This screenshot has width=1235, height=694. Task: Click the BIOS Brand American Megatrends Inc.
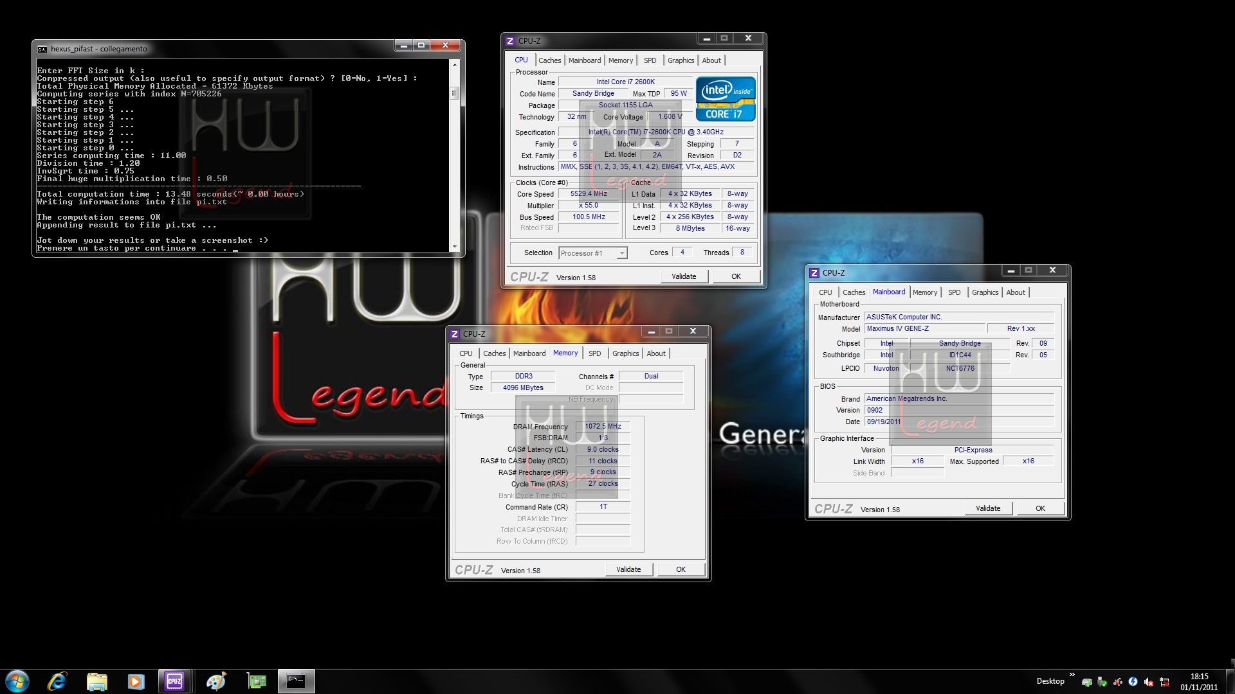(x=959, y=398)
